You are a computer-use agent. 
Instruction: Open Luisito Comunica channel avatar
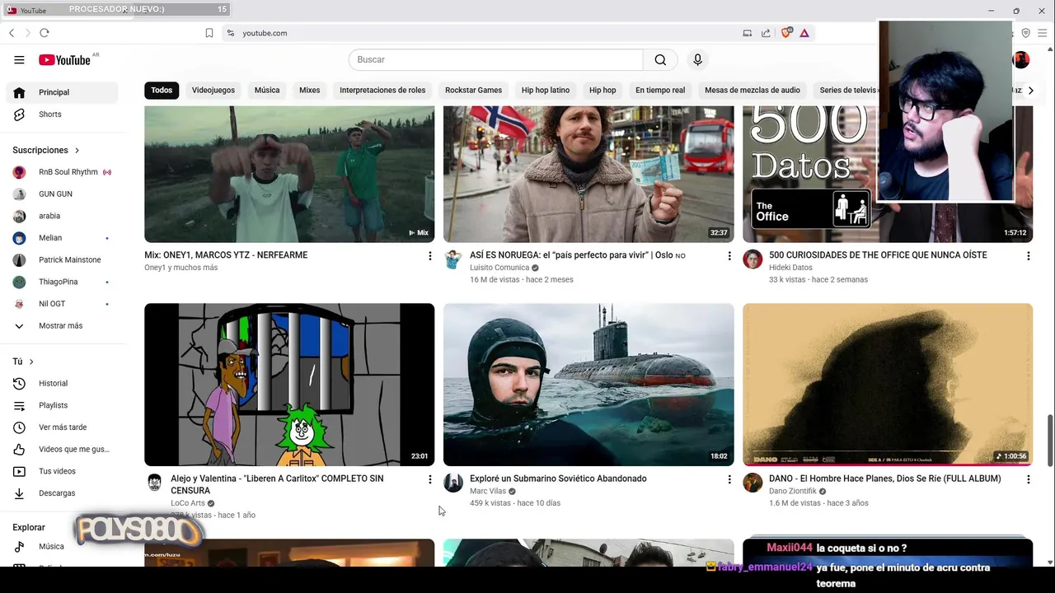point(453,259)
